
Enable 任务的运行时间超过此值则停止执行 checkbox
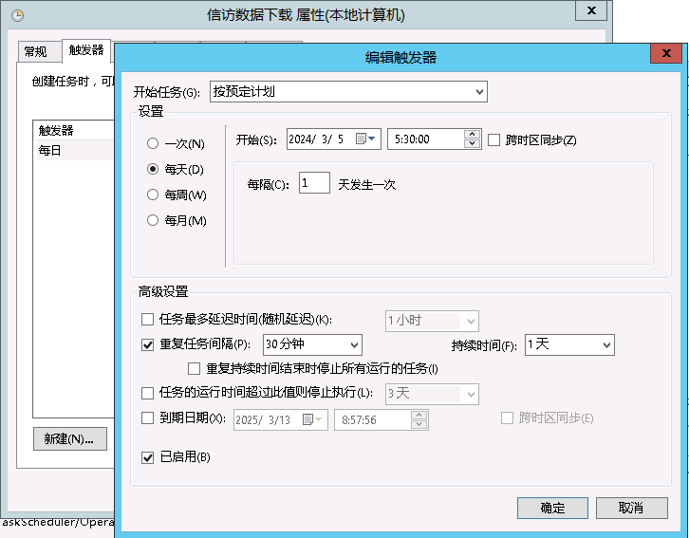pos(147,393)
